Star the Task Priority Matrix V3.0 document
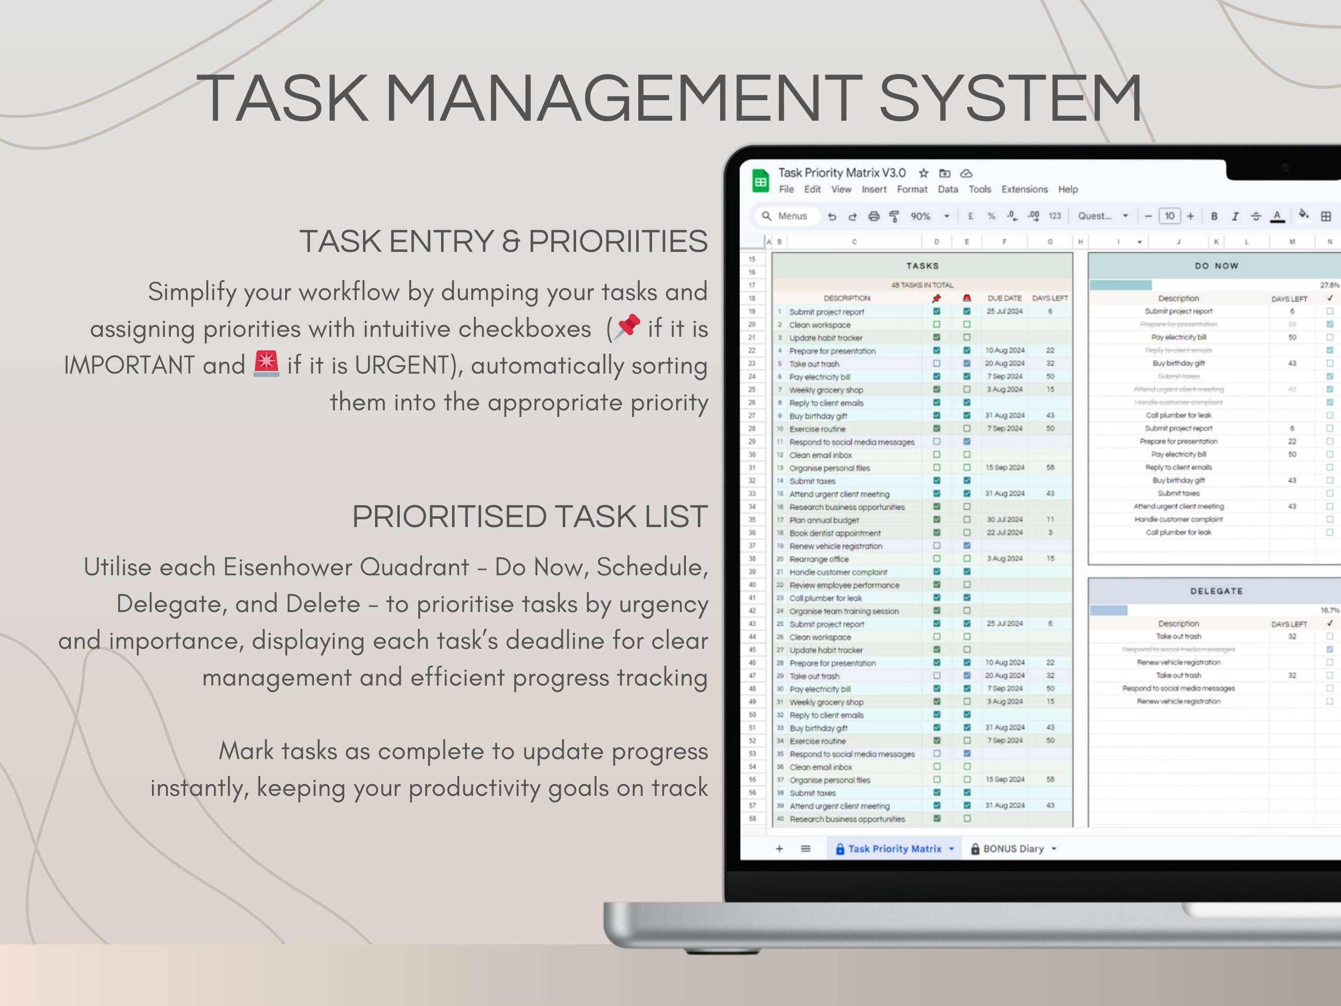This screenshot has width=1341, height=1006. (x=923, y=173)
